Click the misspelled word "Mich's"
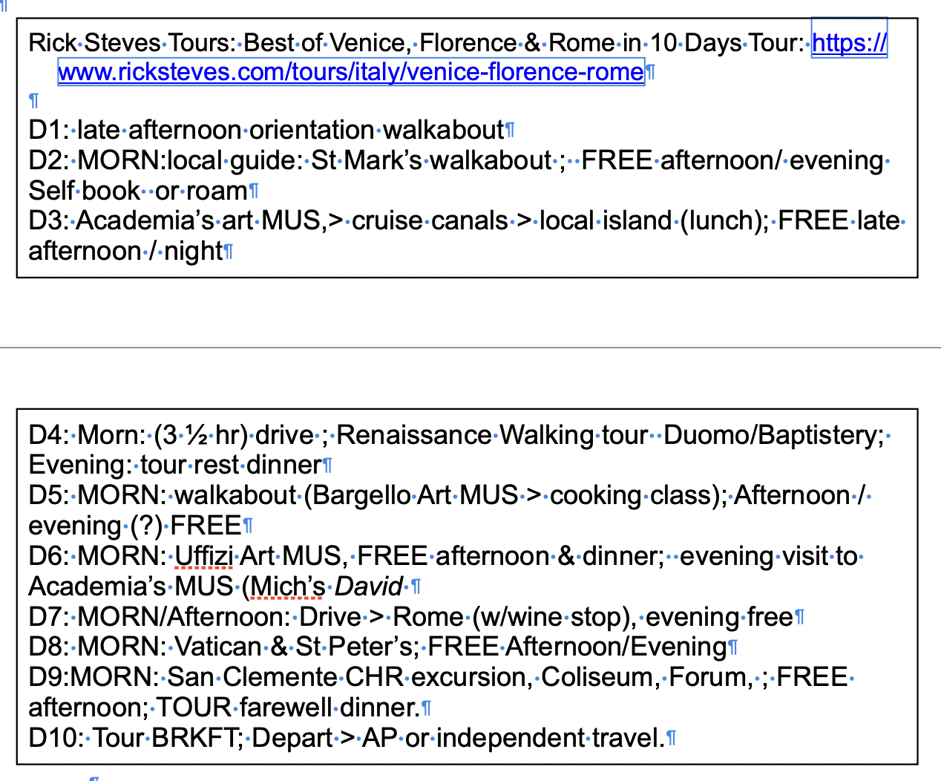Screen dimensions: 941x781 pyautogui.click(x=288, y=586)
